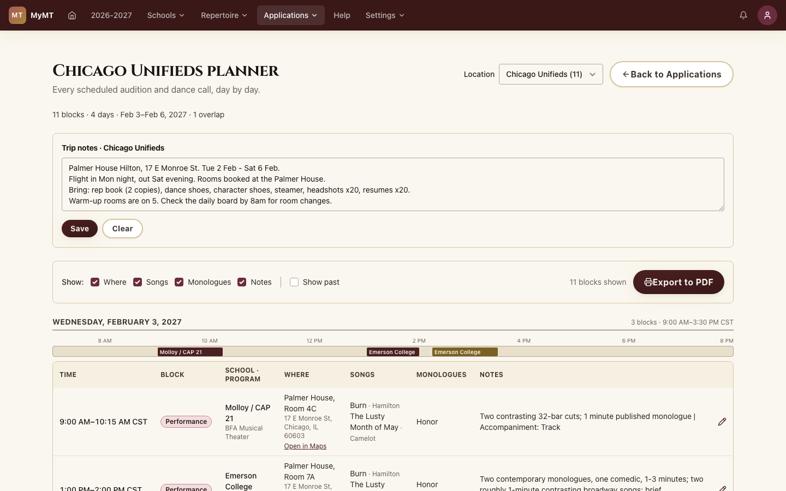
Task: Click the Songs column header
Action: click(x=362, y=375)
